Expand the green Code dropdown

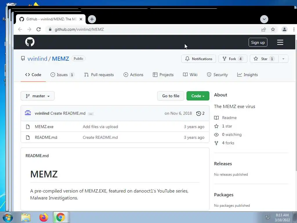coord(198,96)
